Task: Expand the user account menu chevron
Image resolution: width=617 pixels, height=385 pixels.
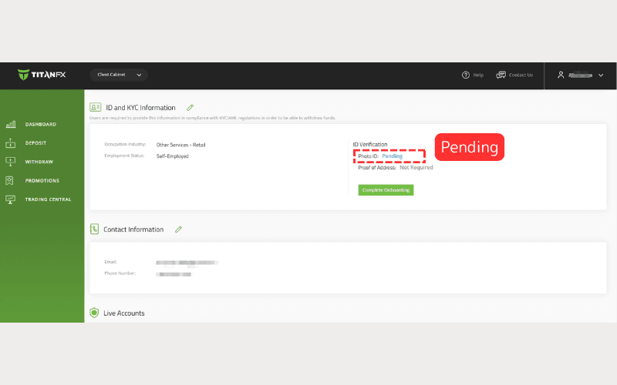Action: pyautogui.click(x=601, y=75)
